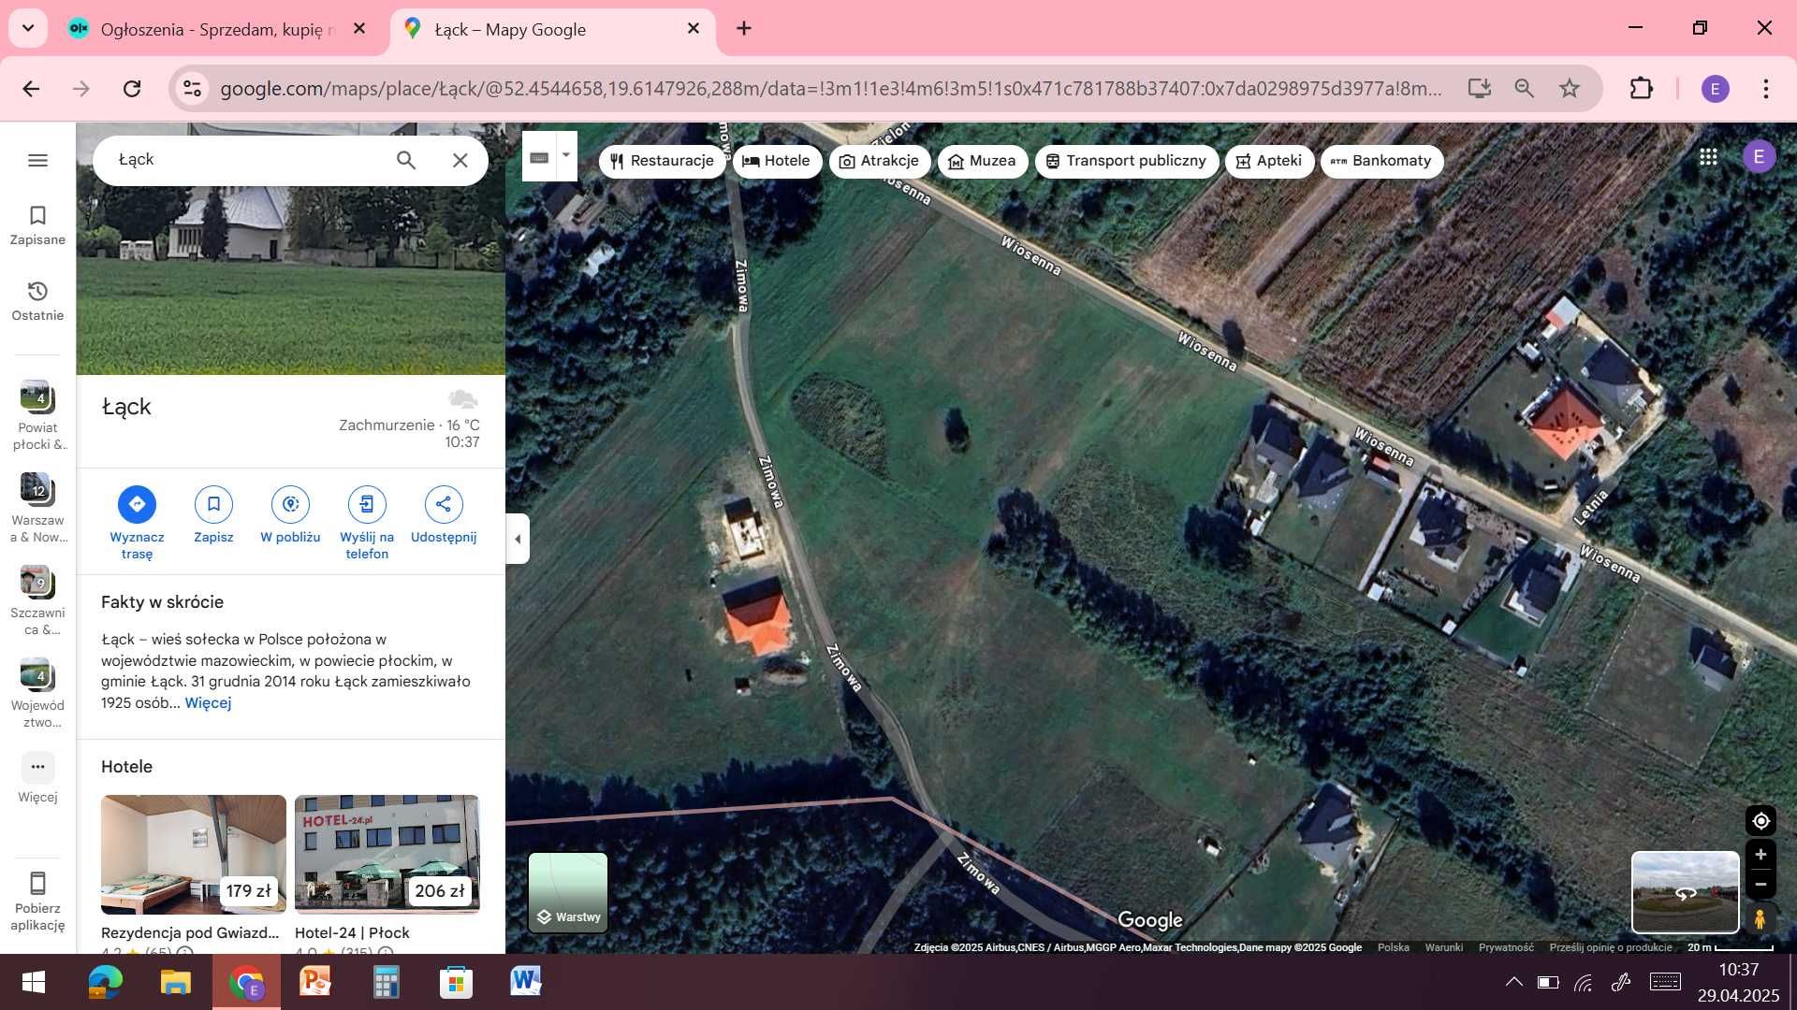Open Hotel-24 Płock photo

click(387, 854)
